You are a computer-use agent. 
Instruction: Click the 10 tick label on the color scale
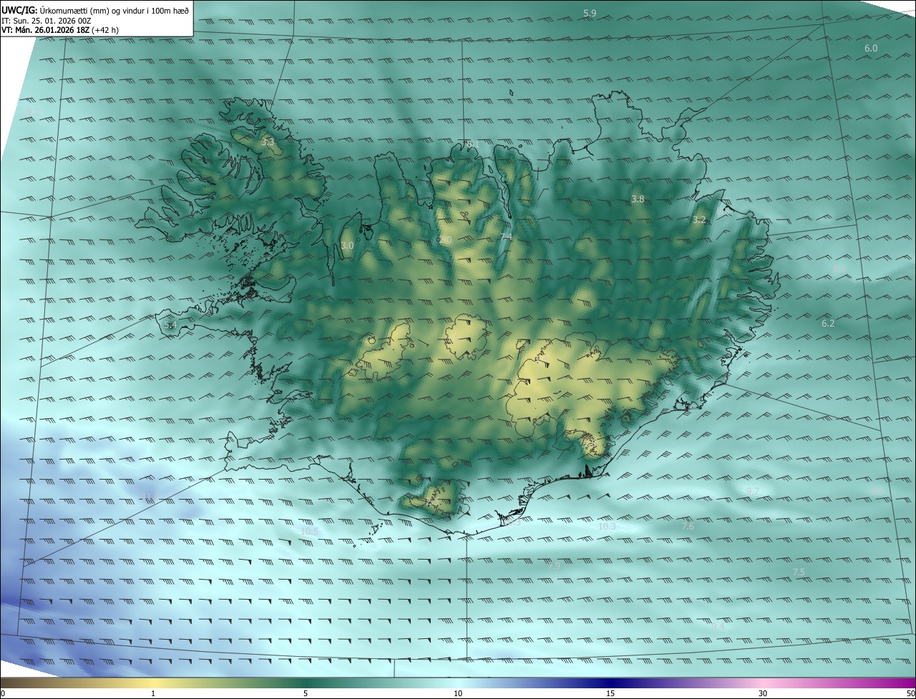tap(458, 693)
